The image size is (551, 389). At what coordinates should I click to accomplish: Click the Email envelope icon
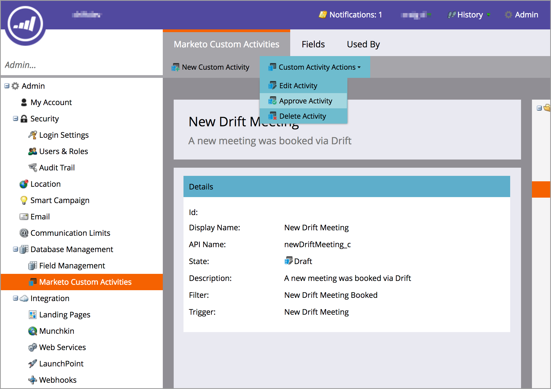click(x=24, y=217)
